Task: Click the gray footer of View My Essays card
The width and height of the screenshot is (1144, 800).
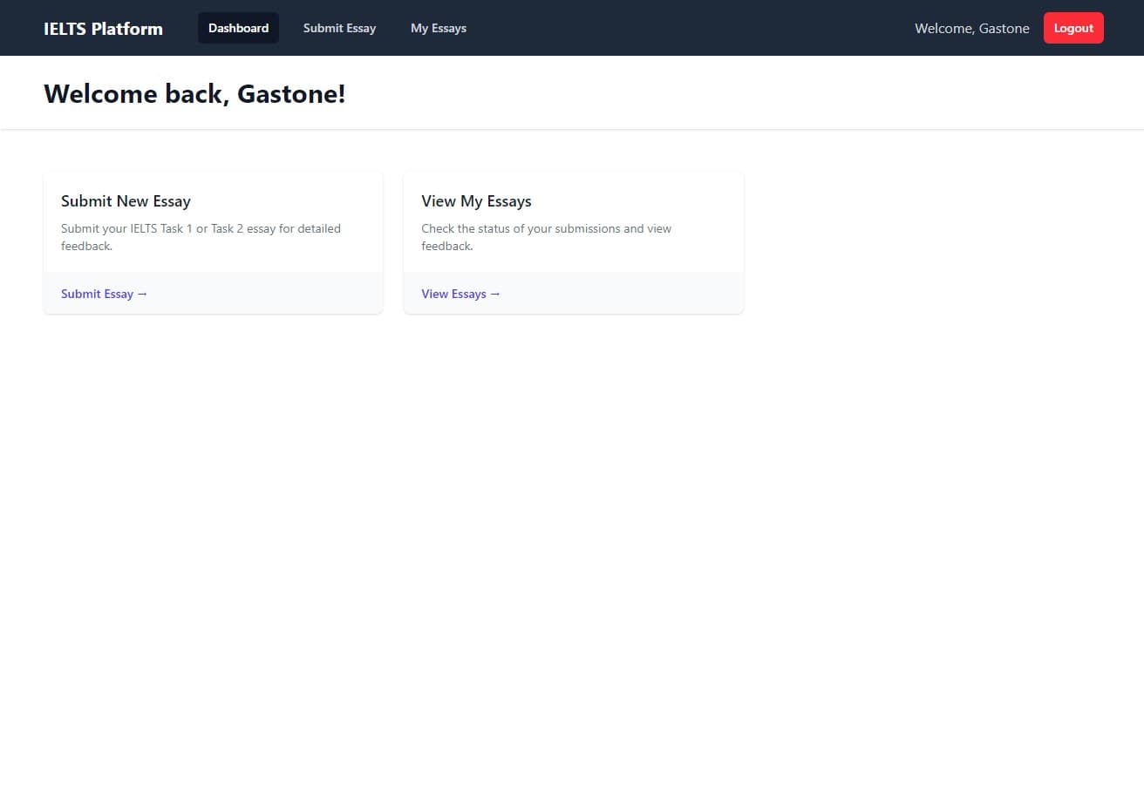Action: click(637, 294)
